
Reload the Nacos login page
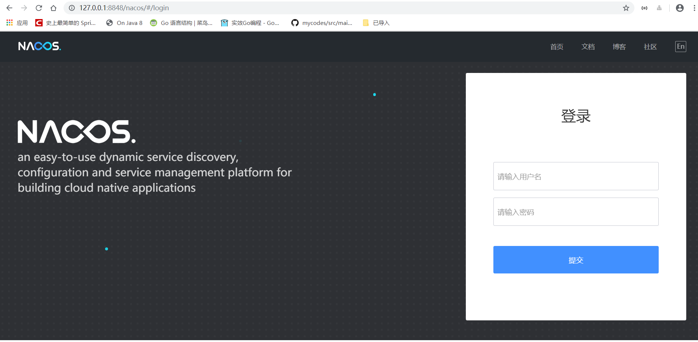coord(39,8)
